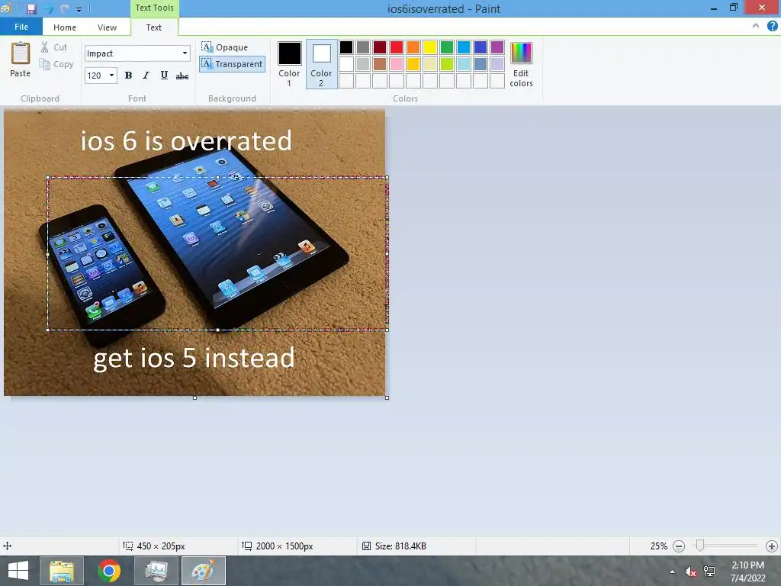Pick the gold palette color

pos(413,64)
